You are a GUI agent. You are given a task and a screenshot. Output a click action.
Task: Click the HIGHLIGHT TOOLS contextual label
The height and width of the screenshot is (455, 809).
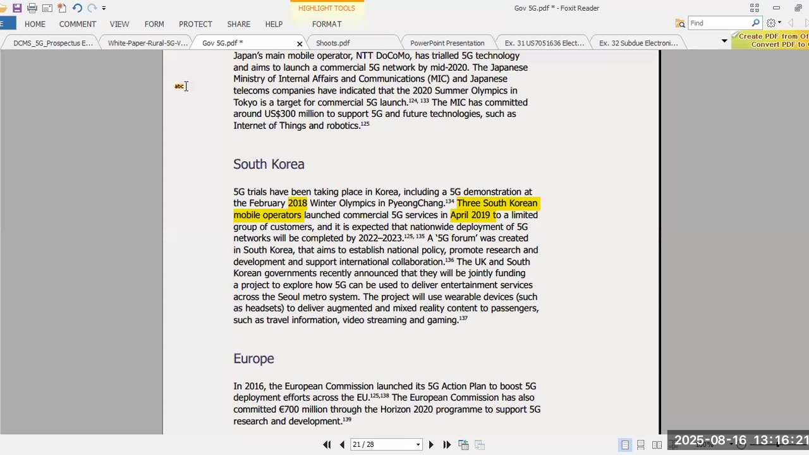327,8
